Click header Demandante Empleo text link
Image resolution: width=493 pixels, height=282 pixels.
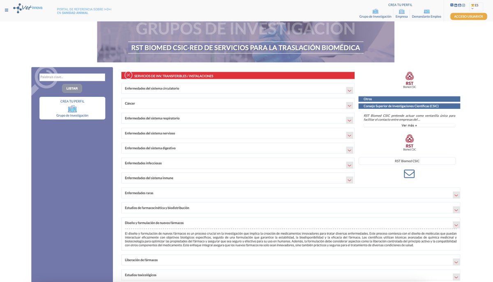[x=426, y=16]
